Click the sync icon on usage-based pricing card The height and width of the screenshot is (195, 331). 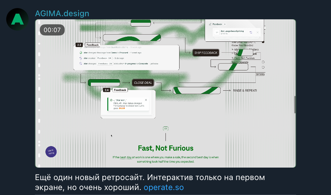tap(251, 32)
